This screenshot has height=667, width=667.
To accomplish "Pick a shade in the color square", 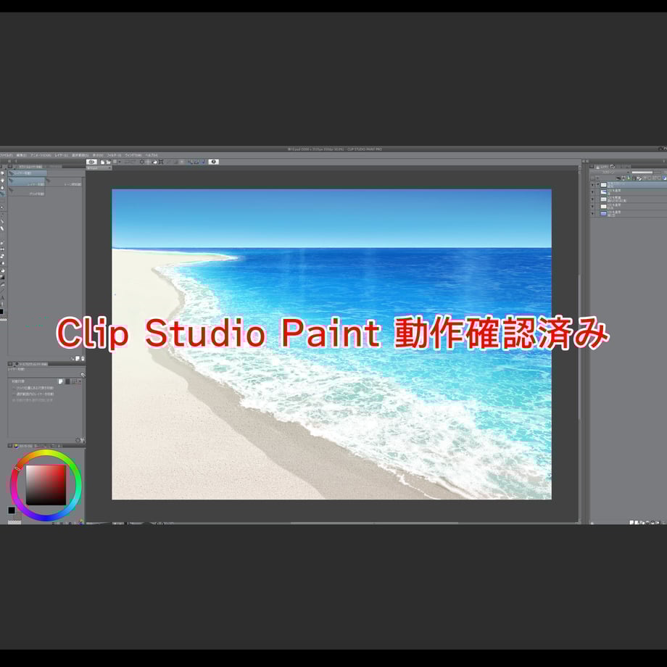I will click(x=46, y=484).
